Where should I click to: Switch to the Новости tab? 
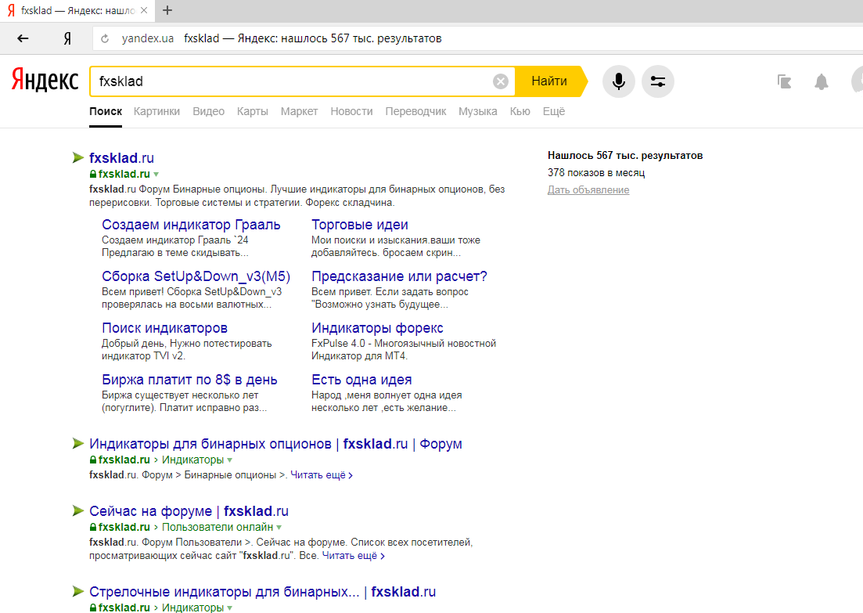pos(352,111)
